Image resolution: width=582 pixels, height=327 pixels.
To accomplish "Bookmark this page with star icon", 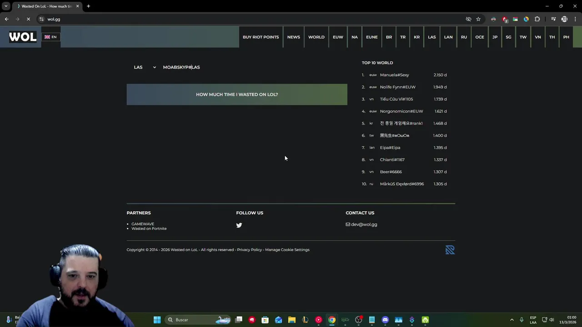I will (478, 19).
